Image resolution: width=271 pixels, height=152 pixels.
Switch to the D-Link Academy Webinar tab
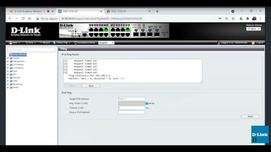tap(29, 11)
